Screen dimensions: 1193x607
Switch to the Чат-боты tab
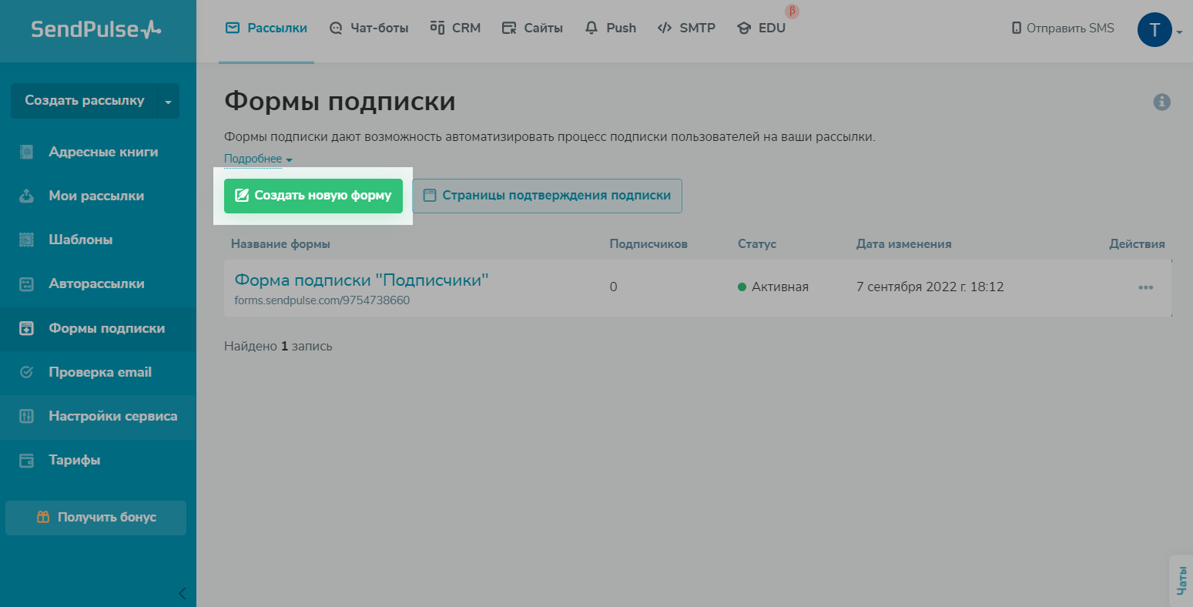click(368, 29)
